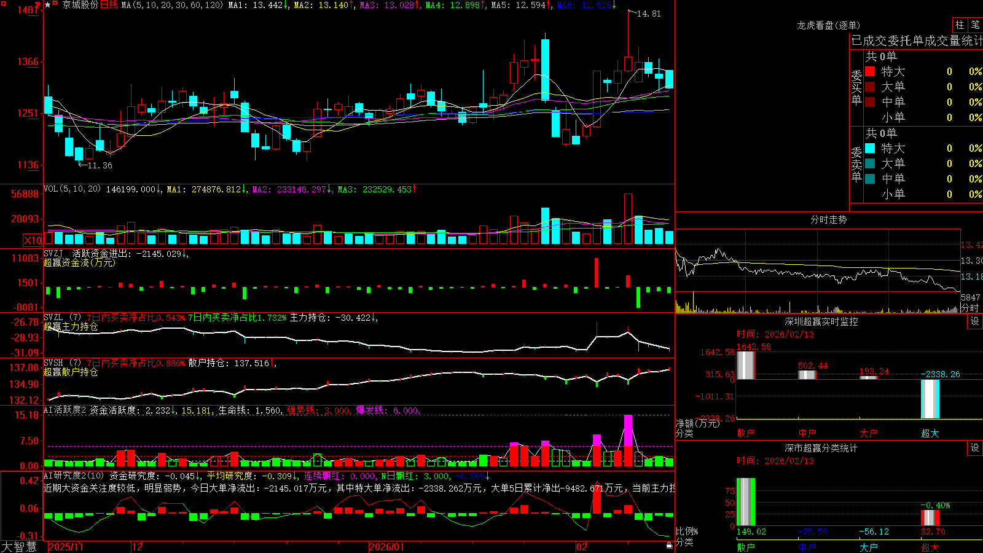Click the 京城股份 stock name
The width and height of the screenshot is (983, 553).
point(80,5)
